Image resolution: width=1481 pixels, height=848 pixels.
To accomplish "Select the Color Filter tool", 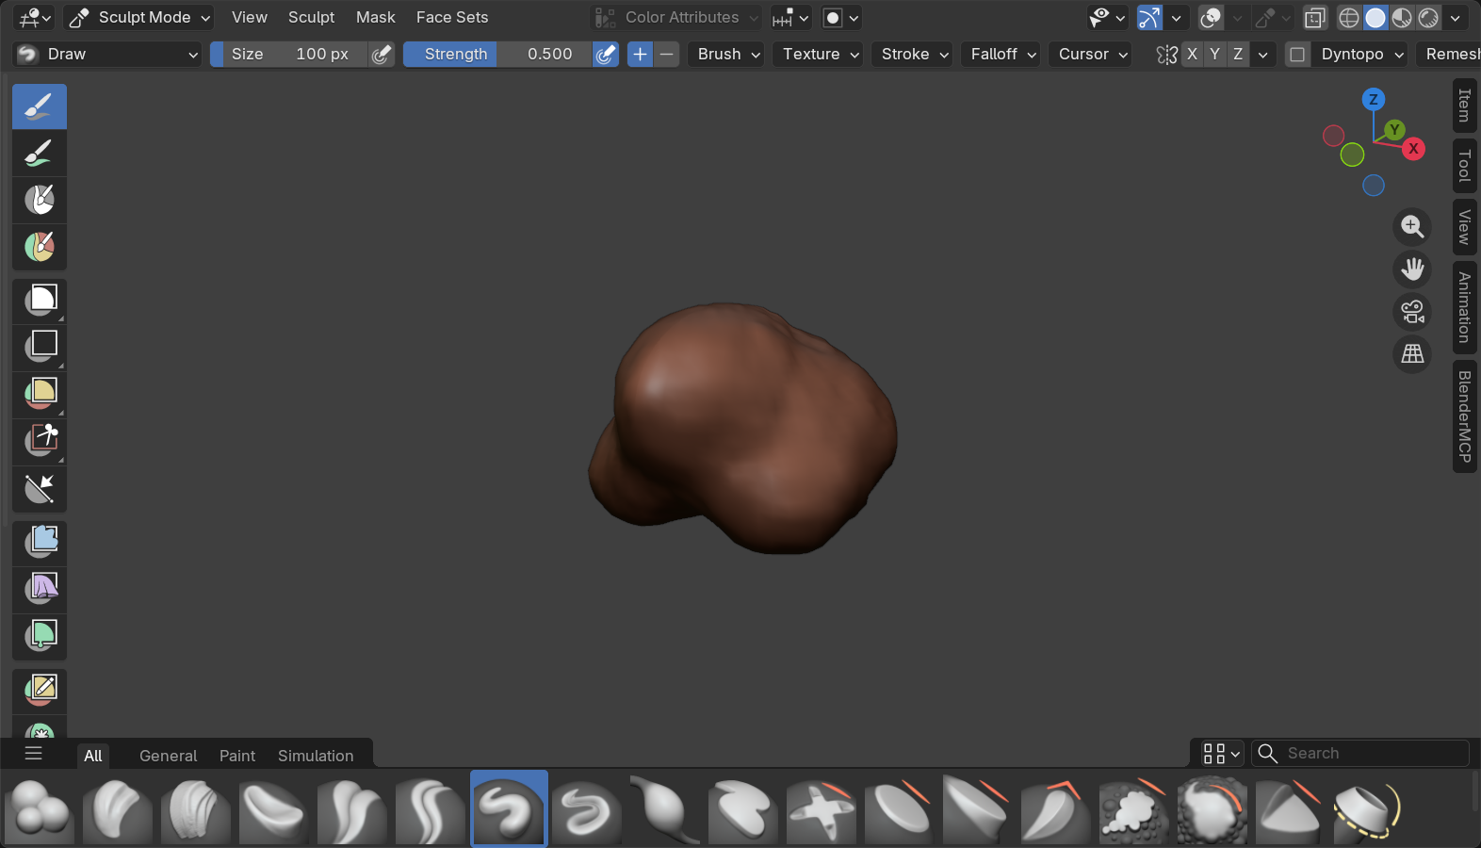I will pos(40,637).
